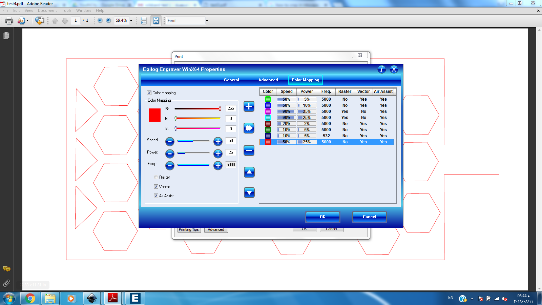This screenshot has width=542, height=305.
Task: Click the R value field showing 255
Action: pyautogui.click(x=231, y=108)
